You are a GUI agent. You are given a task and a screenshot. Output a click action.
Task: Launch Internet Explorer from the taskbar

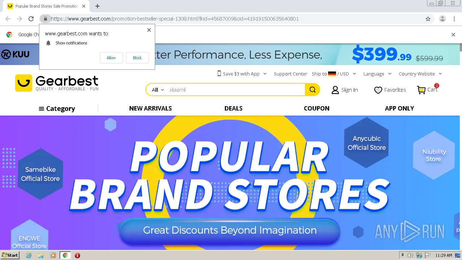coord(29,255)
